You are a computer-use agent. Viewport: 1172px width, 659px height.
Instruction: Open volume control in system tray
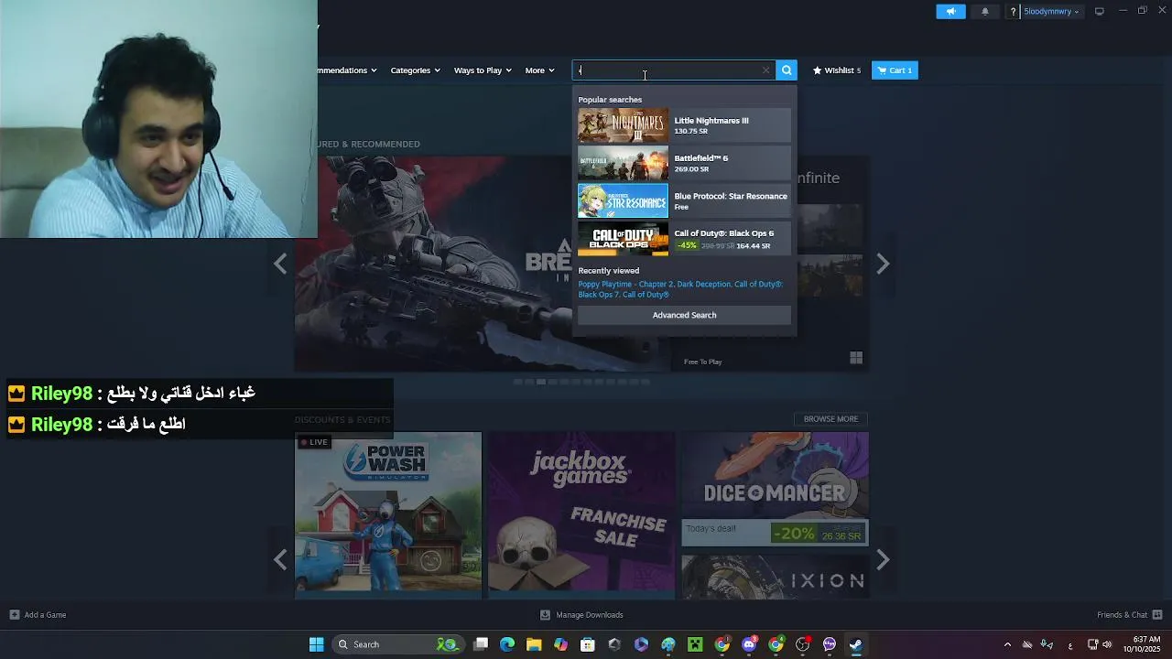[x=1107, y=644]
